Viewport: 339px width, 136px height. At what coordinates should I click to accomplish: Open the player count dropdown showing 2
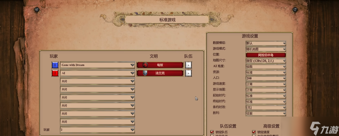click(97, 130)
